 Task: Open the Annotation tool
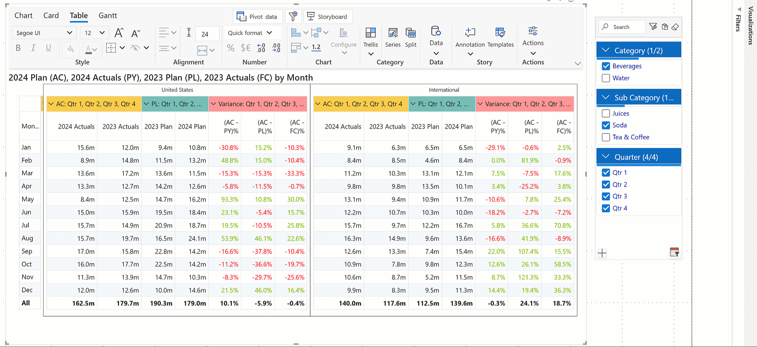coord(470,33)
